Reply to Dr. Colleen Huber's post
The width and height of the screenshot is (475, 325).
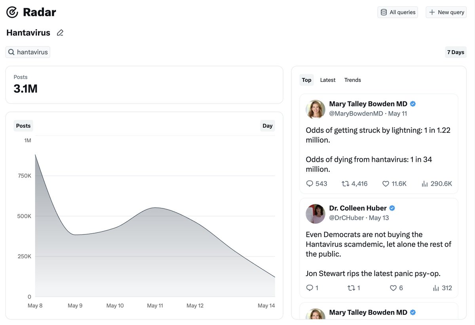(310, 288)
